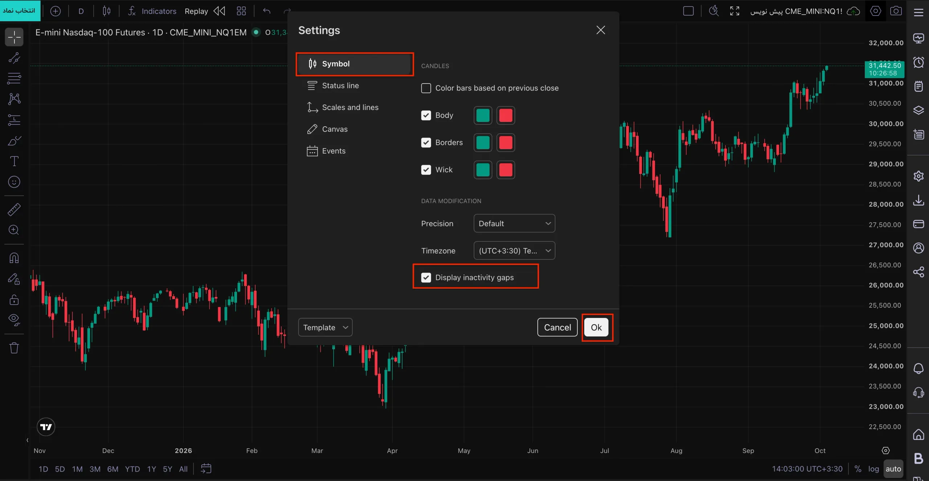
Task: Uncheck the Wick checkbox
Action: point(426,170)
